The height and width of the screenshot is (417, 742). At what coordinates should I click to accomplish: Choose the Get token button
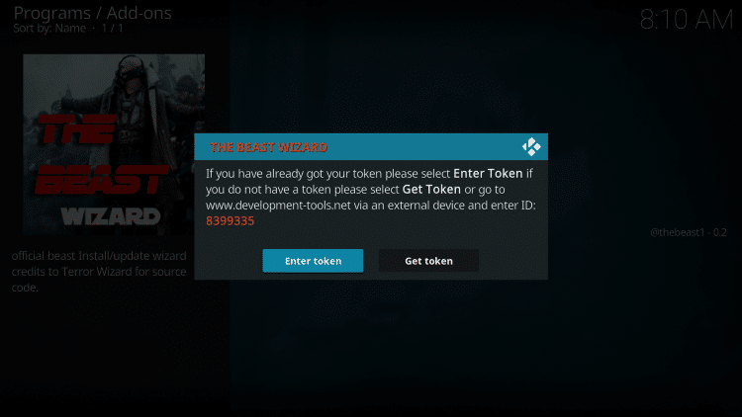click(428, 261)
